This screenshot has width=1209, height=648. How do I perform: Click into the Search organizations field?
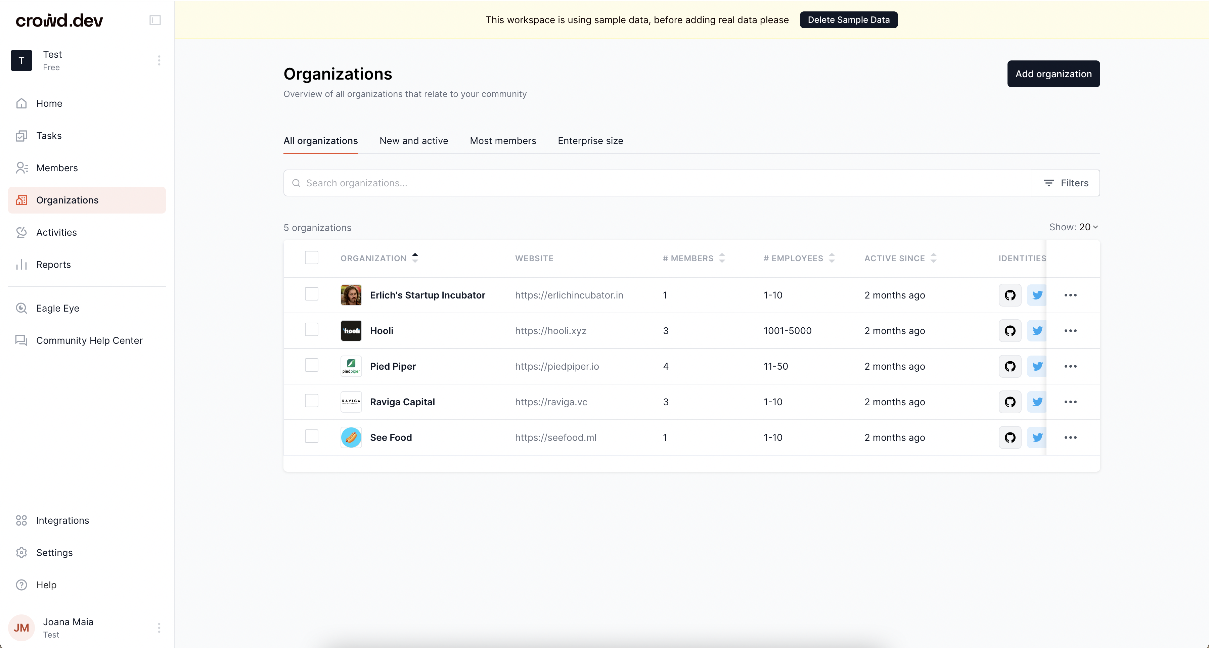click(x=657, y=183)
